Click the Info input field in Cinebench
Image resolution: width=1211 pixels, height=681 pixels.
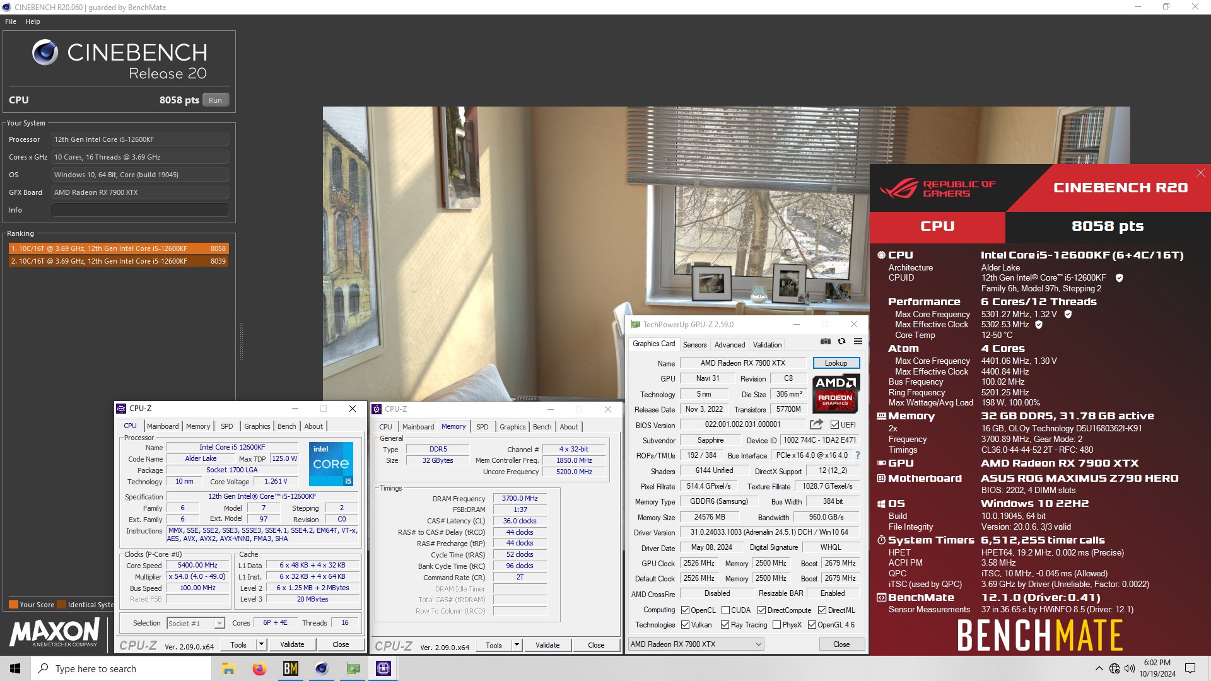click(x=140, y=210)
